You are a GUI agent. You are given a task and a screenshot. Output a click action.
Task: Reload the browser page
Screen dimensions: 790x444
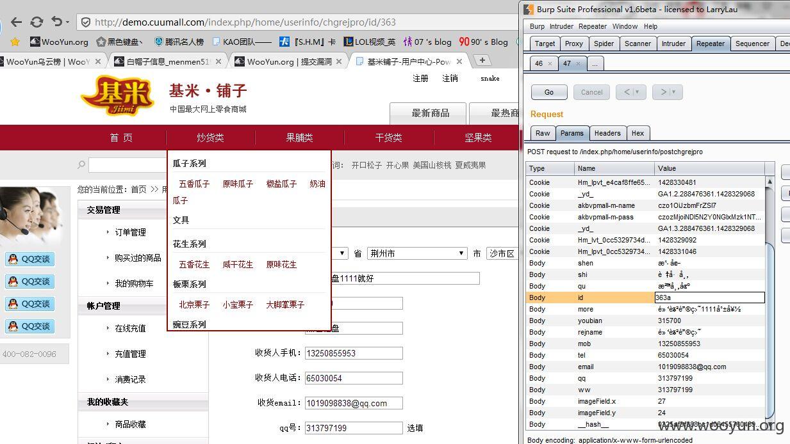tap(37, 22)
